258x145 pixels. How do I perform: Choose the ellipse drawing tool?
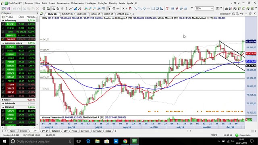[157, 8]
